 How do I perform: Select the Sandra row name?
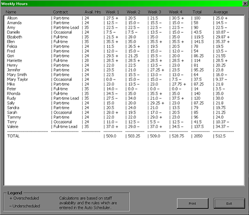pos(13,108)
